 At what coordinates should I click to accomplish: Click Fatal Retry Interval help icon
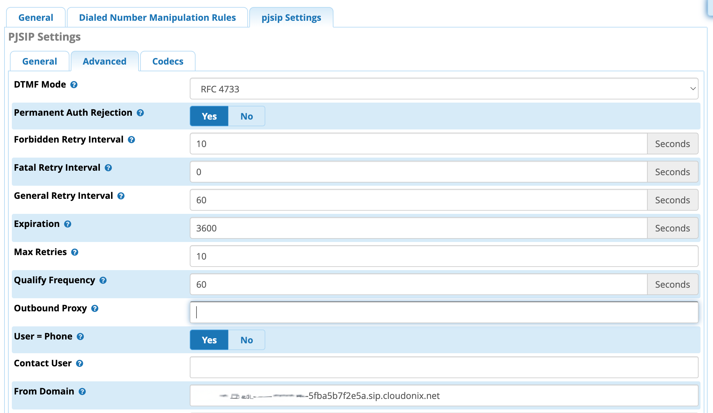point(108,168)
